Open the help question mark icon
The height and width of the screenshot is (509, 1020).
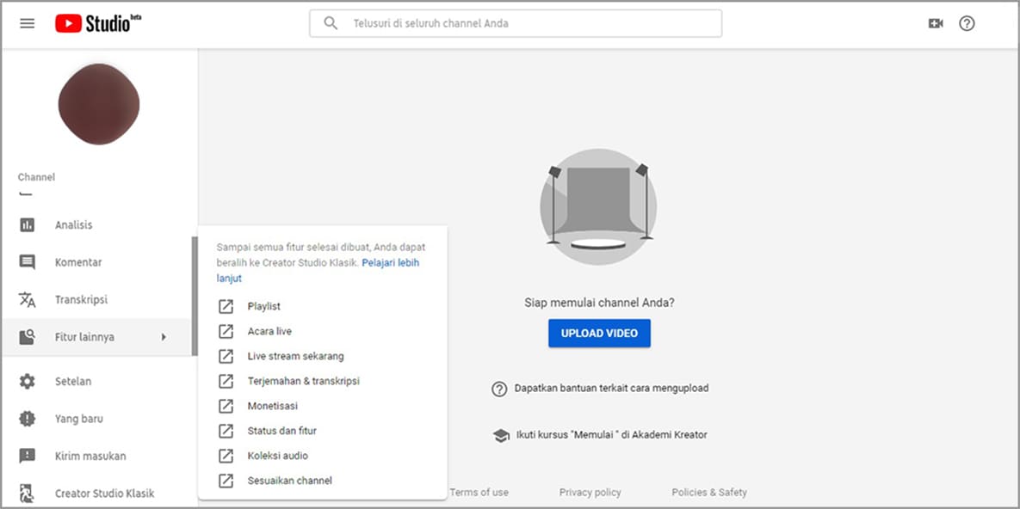coord(967,23)
